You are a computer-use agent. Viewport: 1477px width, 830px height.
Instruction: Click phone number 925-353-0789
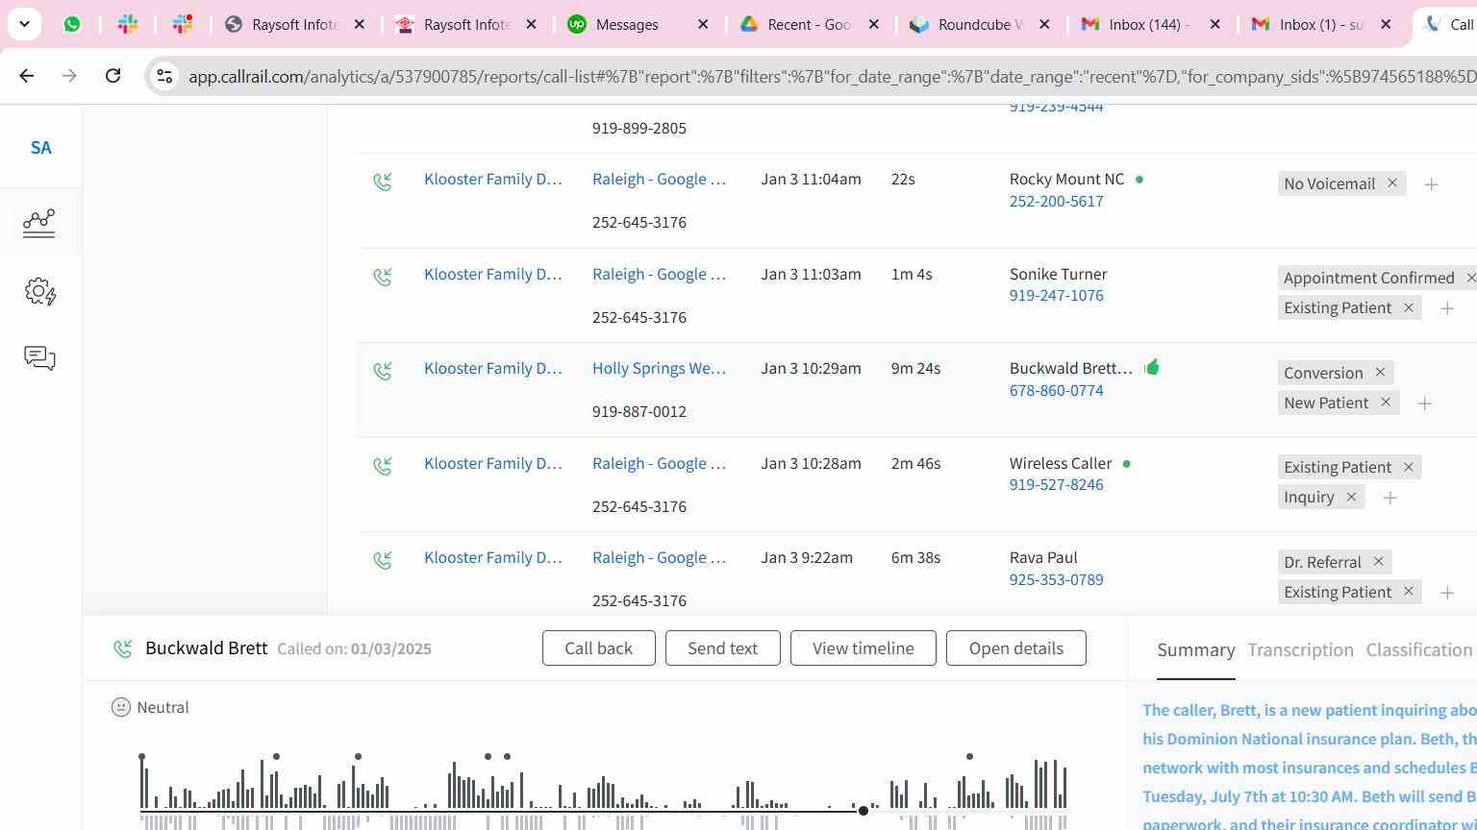[x=1056, y=579]
